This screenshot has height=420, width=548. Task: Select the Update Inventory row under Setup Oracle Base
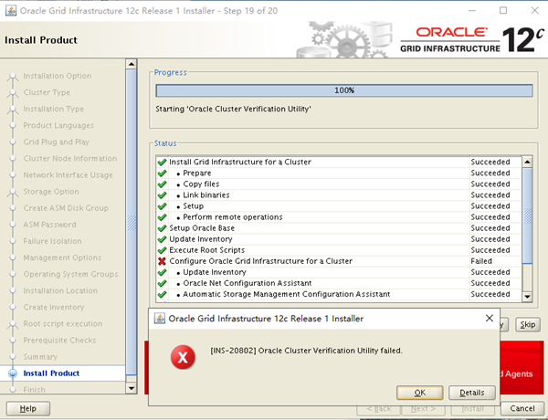tap(201, 239)
